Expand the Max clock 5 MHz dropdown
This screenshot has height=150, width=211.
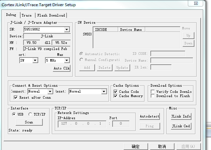click(x=67, y=60)
